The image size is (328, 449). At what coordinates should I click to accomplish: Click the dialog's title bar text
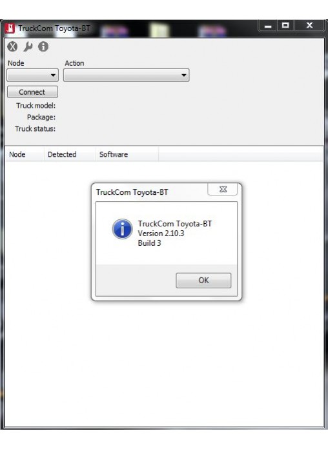click(x=132, y=192)
